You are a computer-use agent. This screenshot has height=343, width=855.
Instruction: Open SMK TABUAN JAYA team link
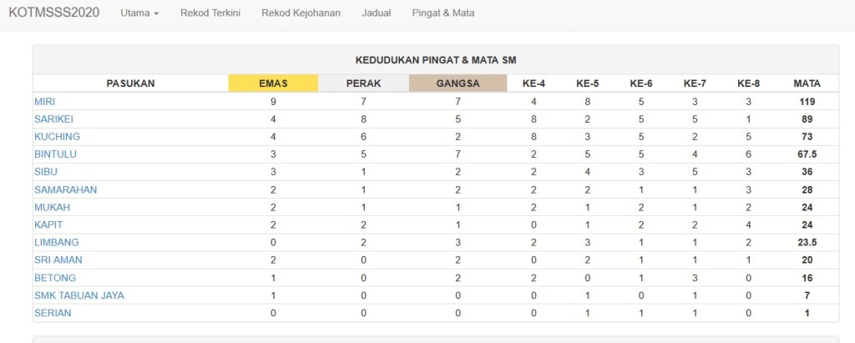[x=79, y=295]
